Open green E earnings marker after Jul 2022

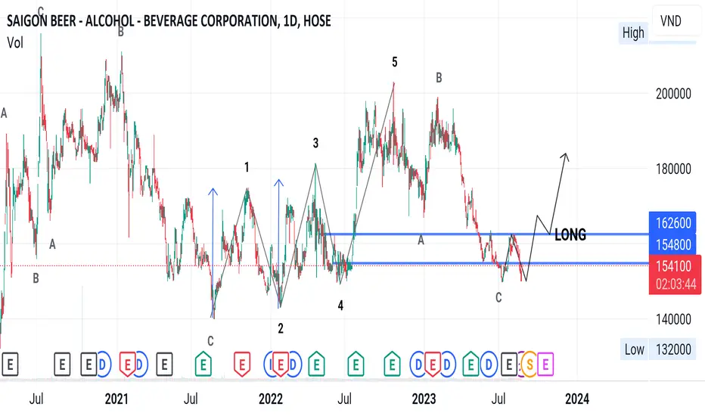tap(356, 364)
